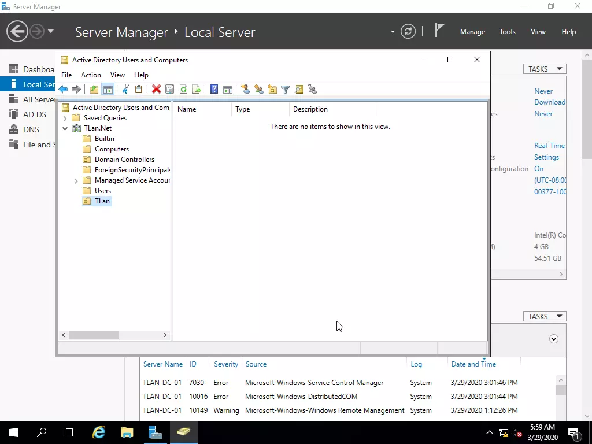592x444 pixels.
Task: Click Server Manager back arrow button
Action: coord(17,31)
